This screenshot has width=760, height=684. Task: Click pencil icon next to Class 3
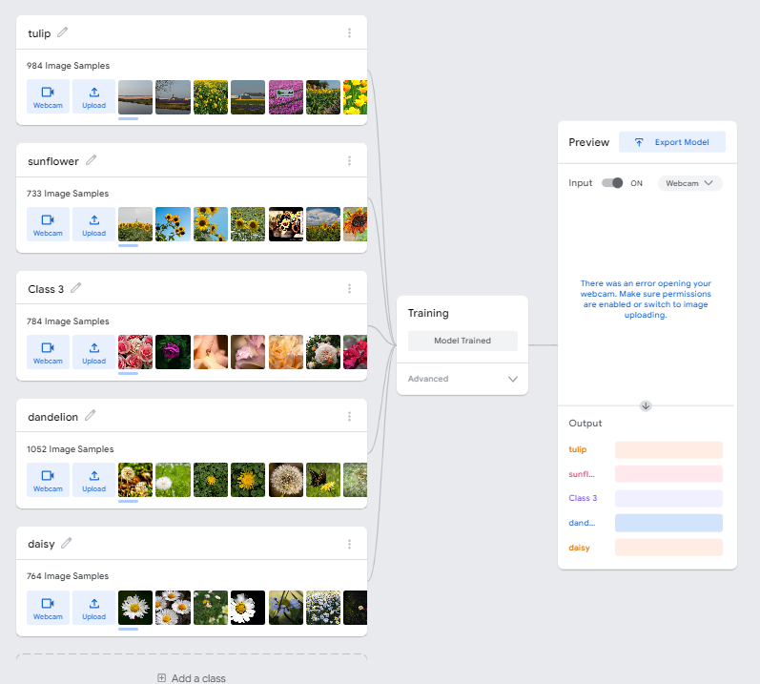click(75, 288)
